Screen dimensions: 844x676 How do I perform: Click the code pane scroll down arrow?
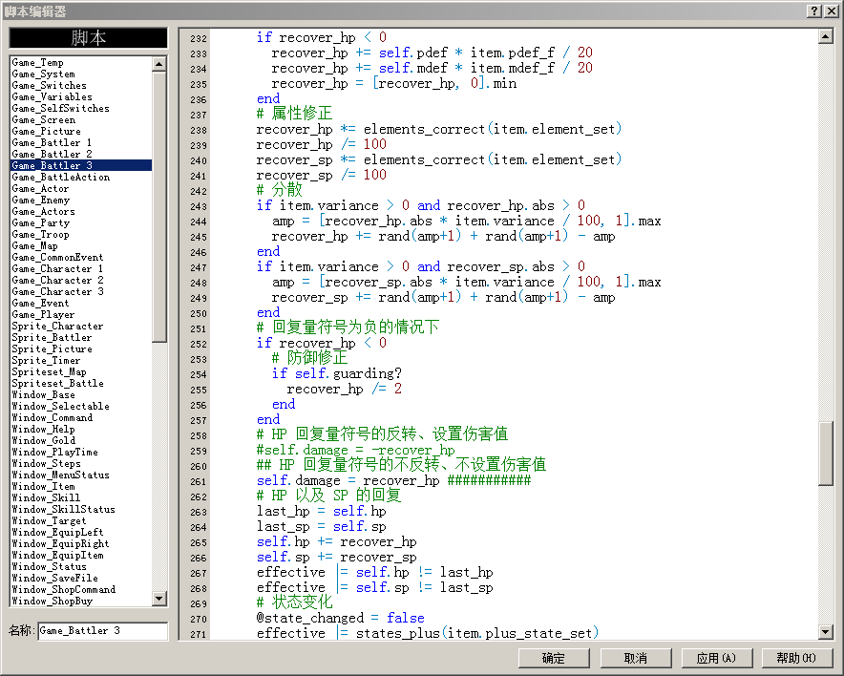[x=826, y=632]
